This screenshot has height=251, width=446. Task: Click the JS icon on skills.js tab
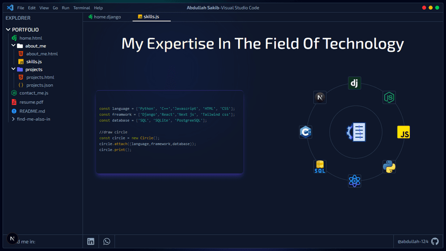point(140,17)
